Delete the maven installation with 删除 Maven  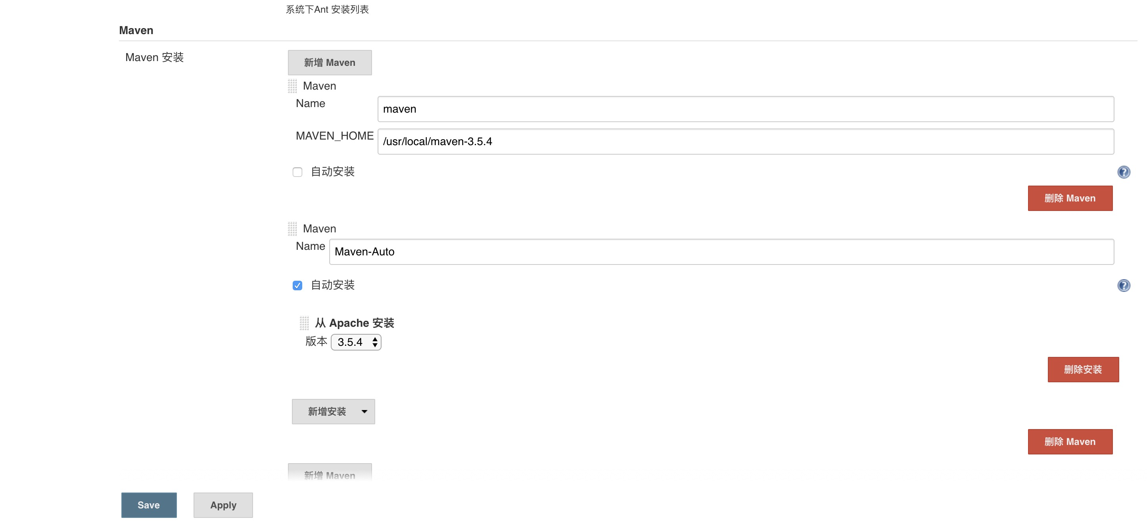pos(1070,198)
